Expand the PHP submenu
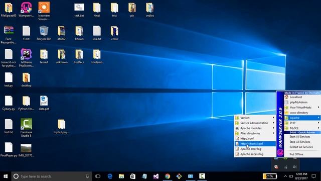Image resolution: width=321 pixels, height=181 pixels. pyautogui.click(x=302, y=123)
